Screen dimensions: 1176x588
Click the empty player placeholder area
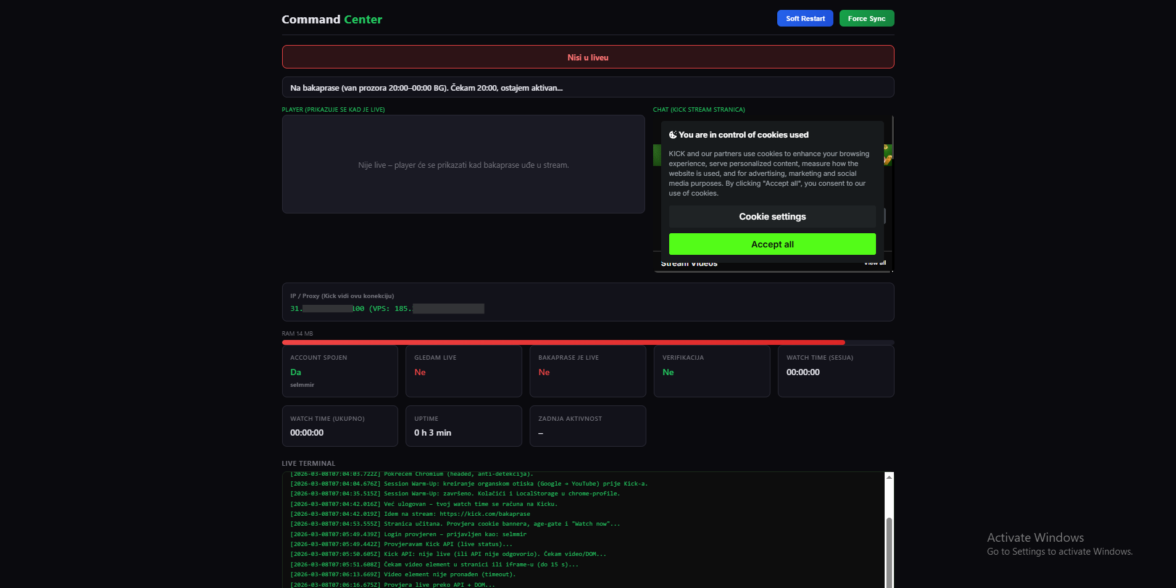(463, 165)
